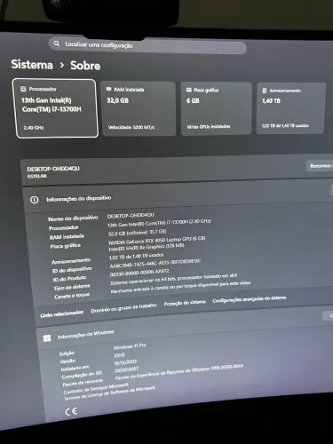Image resolution: width=333 pixels, height=444 pixels.
Task: Open Configurações avançadas do sistema link
Action: pos(250,299)
